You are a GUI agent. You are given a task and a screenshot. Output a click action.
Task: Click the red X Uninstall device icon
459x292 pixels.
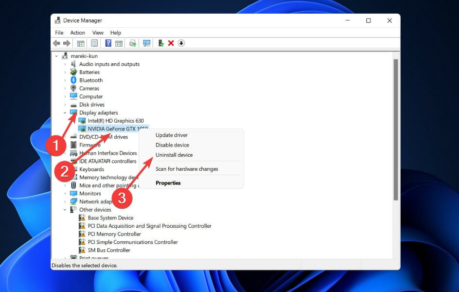coord(171,43)
